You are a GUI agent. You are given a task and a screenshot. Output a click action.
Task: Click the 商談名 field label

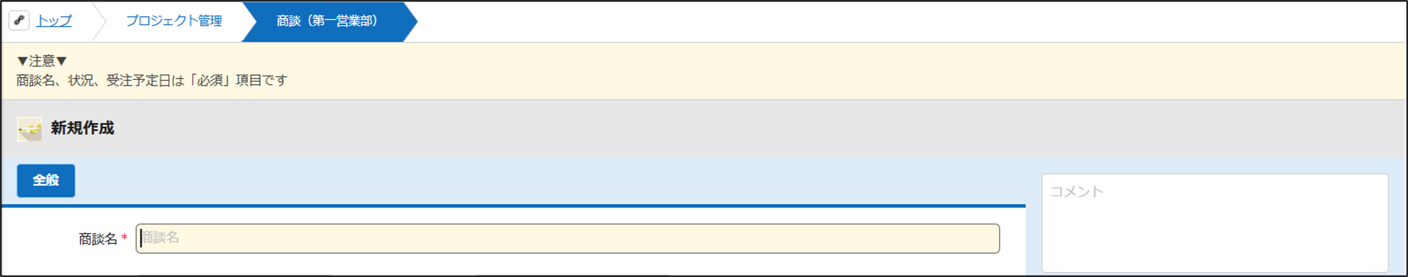pos(98,239)
